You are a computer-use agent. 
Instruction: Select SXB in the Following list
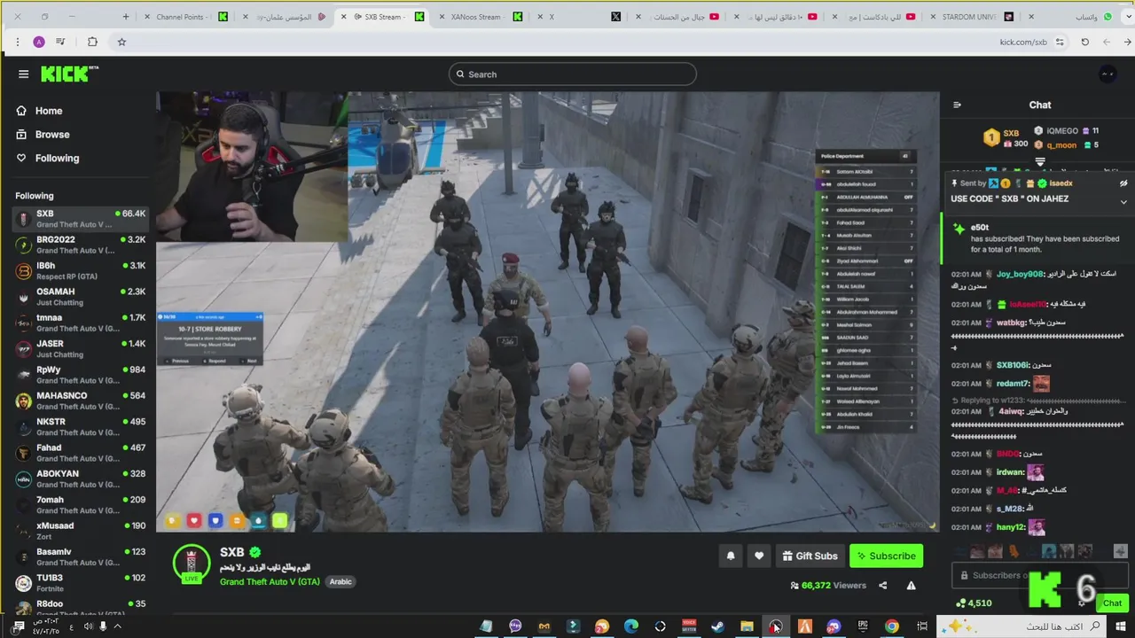(80, 218)
